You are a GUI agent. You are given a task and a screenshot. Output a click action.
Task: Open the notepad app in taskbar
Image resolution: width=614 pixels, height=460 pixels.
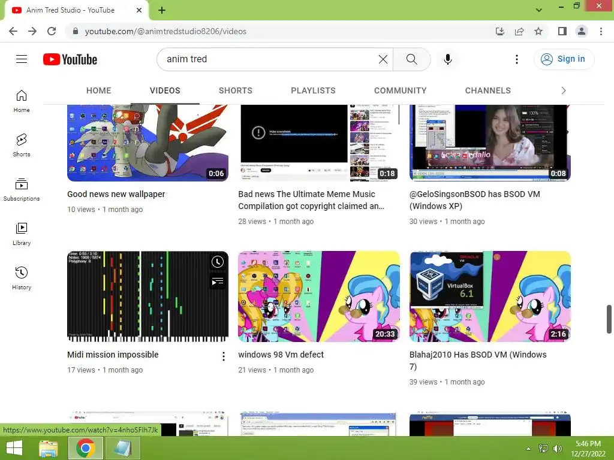click(x=122, y=448)
